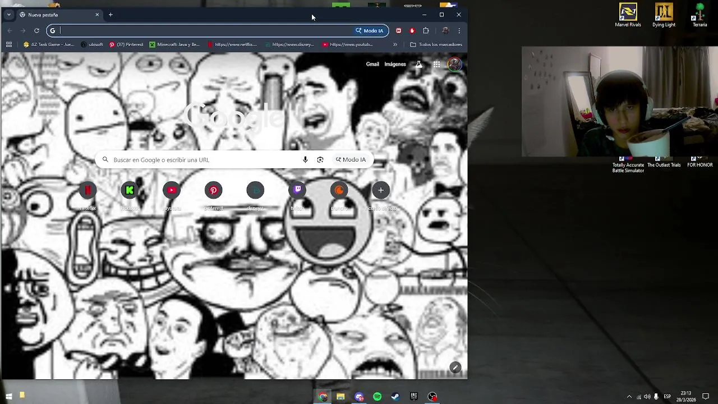This screenshot has width=718, height=404.
Task: Launch Marvel Rivals desktop shortcut
Action: pos(628,15)
